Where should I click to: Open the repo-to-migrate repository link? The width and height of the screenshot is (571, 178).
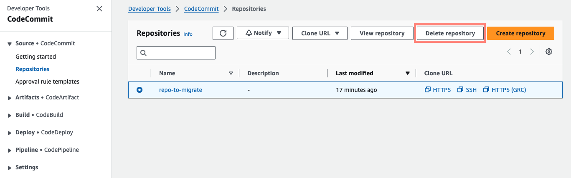pos(180,90)
